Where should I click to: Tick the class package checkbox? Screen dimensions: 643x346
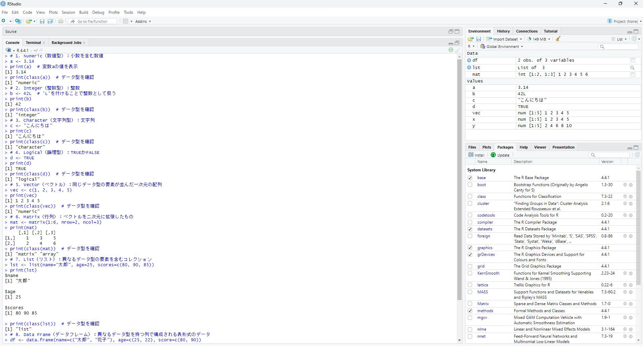point(470,196)
